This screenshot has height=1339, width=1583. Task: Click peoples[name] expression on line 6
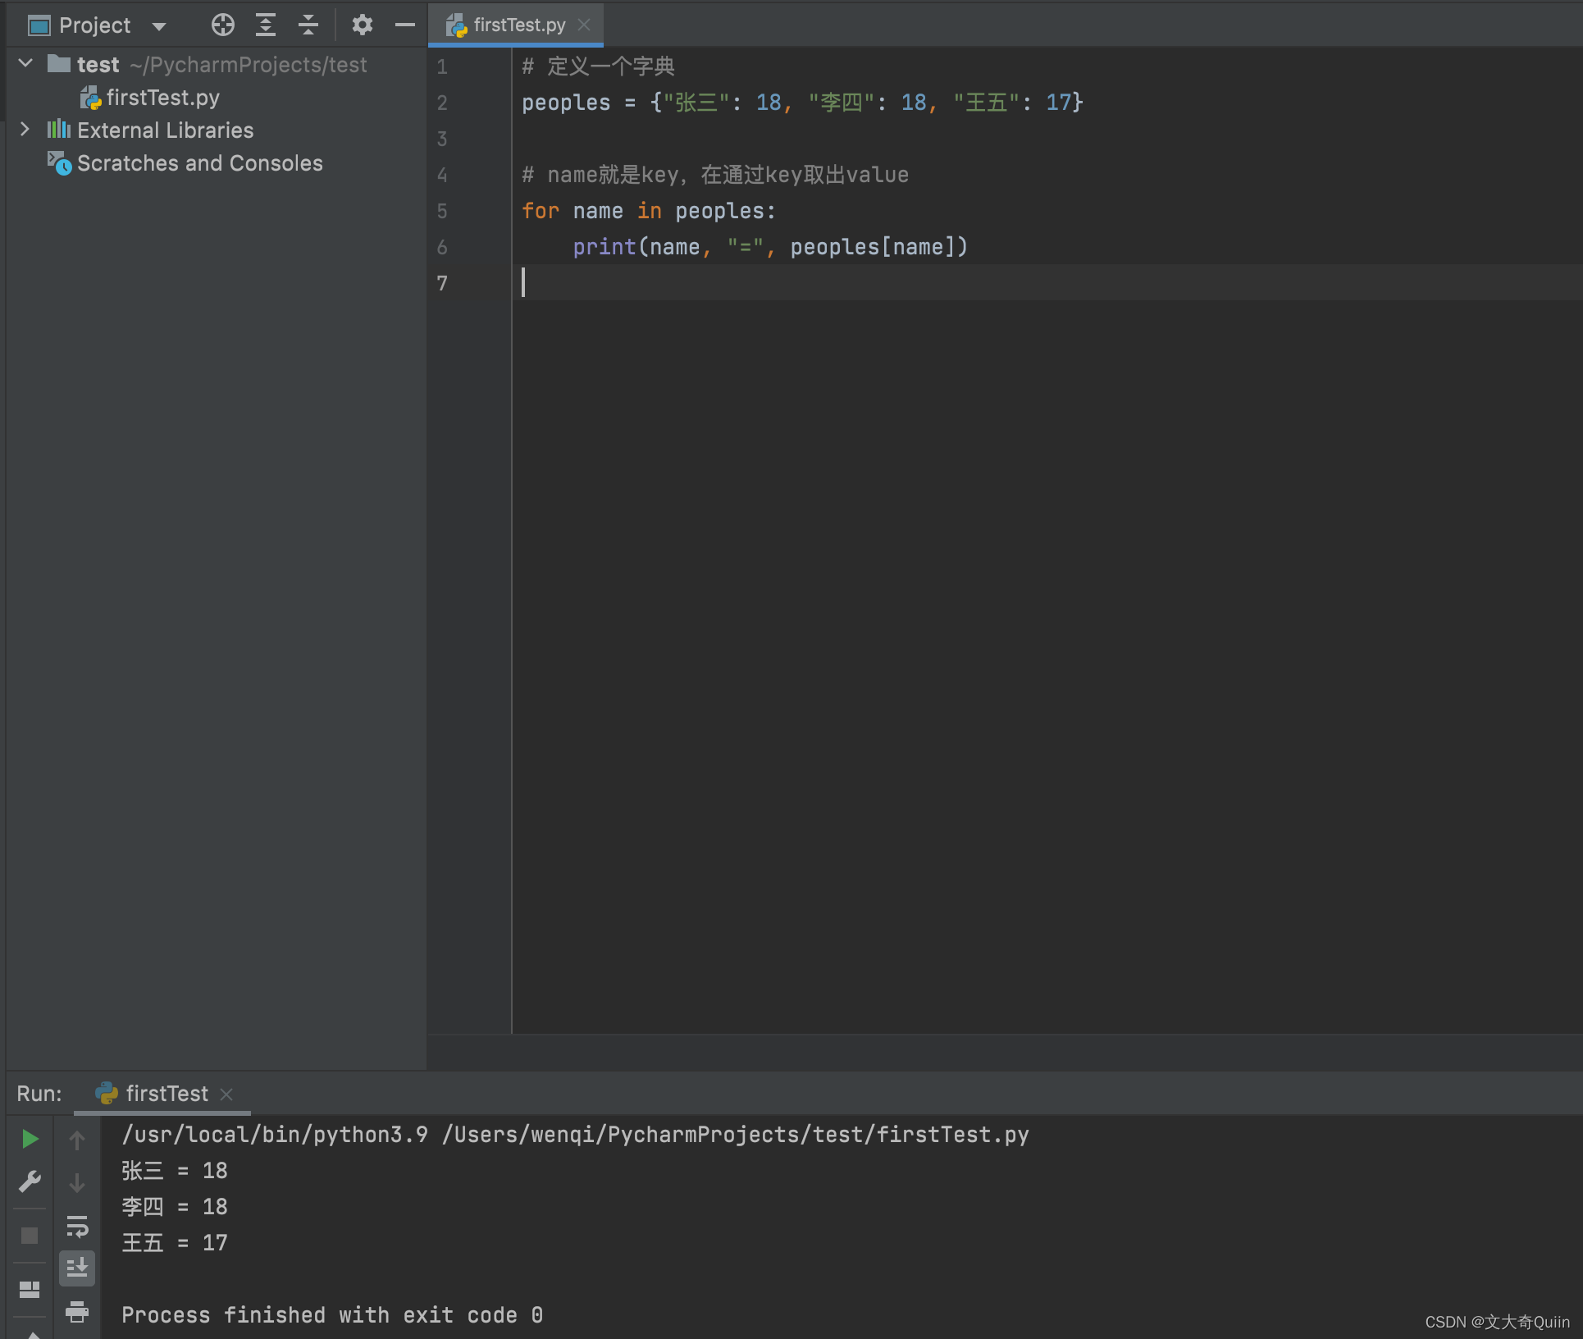pyautogui.click(x=872, y=247)
